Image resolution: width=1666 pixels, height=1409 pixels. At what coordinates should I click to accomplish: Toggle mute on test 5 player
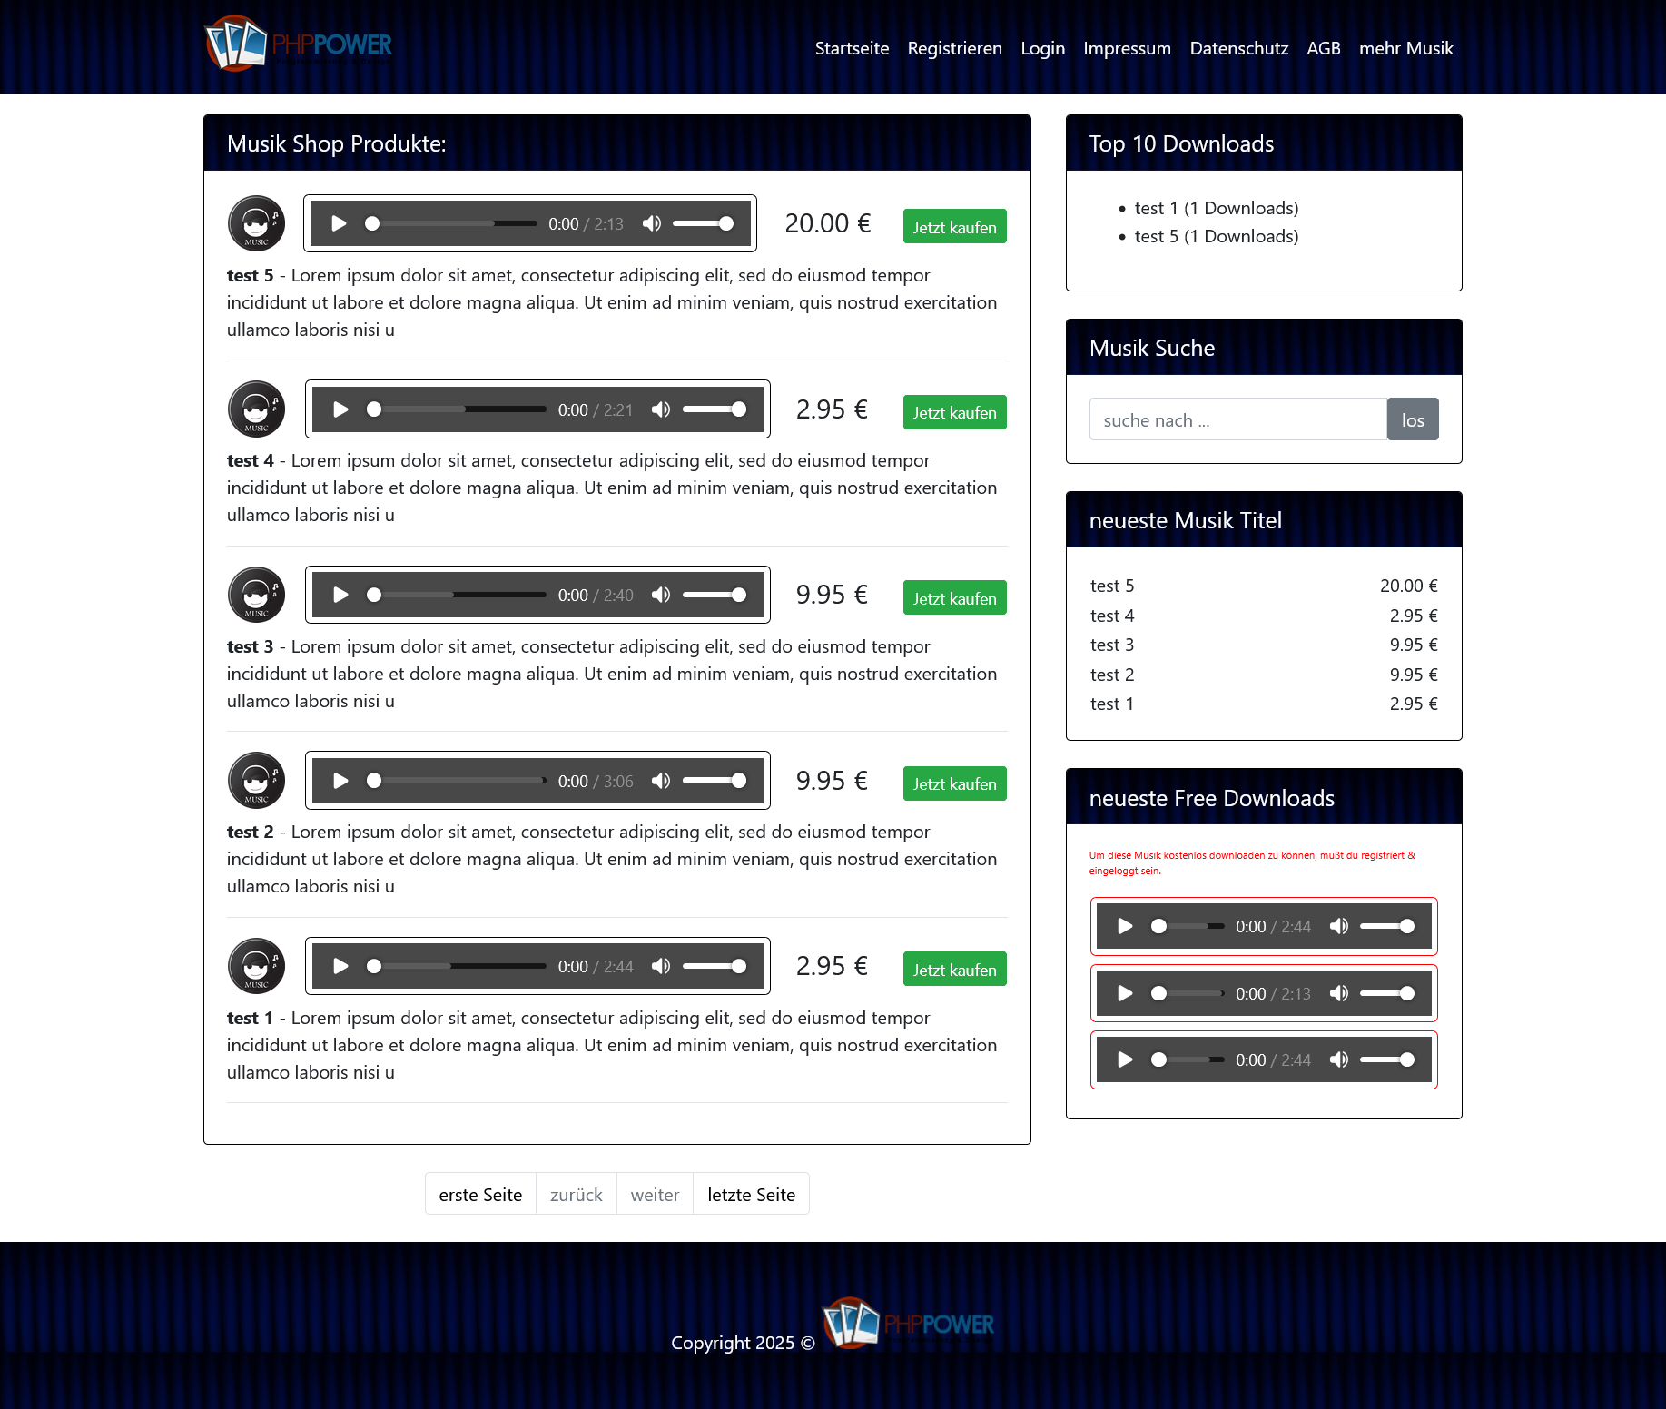click(652, 223)
